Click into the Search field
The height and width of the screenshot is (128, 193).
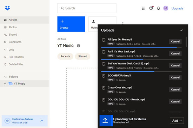pyautogui.click(x=87, y=8)
